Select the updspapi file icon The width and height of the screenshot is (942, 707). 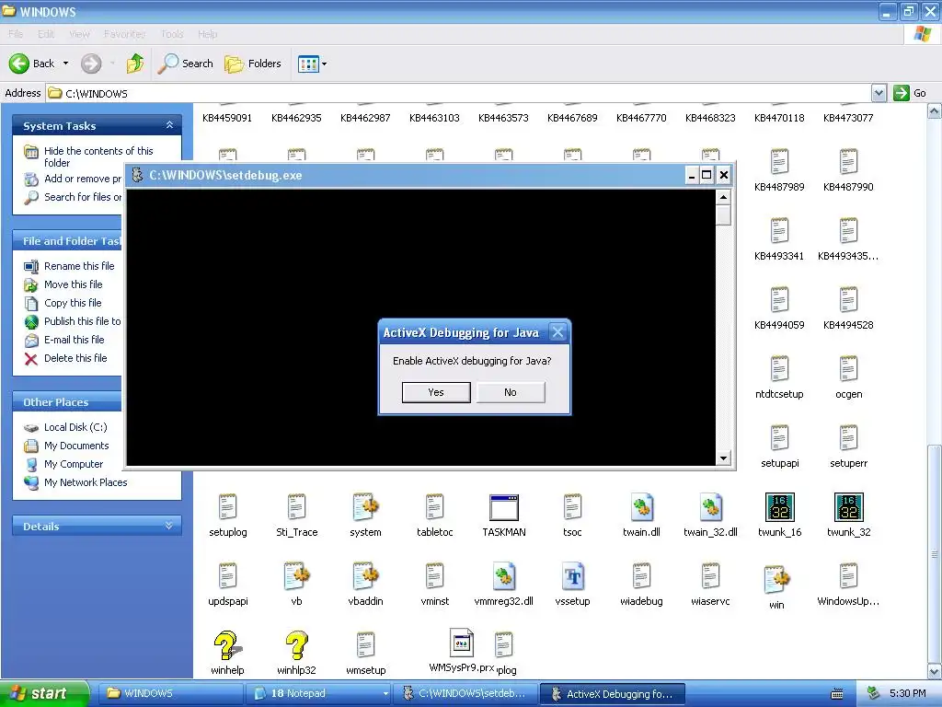click(x=228, y=576)
